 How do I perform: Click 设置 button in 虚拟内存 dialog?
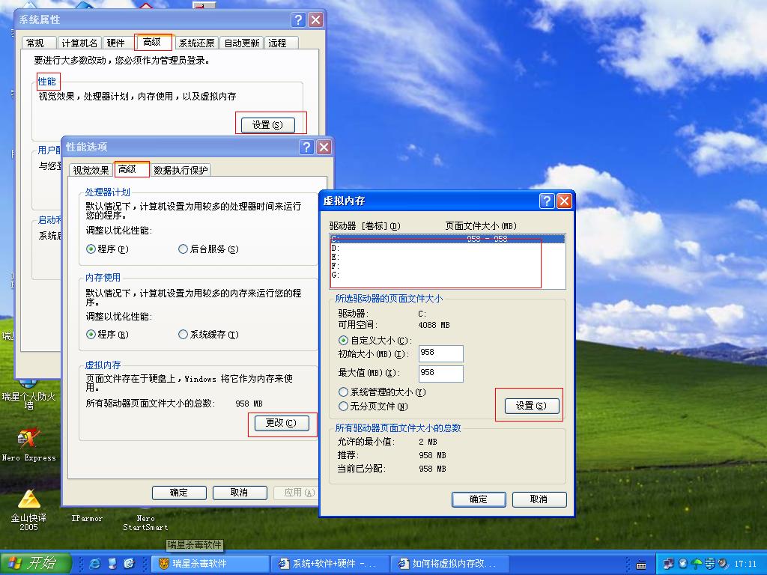(532, 406)
